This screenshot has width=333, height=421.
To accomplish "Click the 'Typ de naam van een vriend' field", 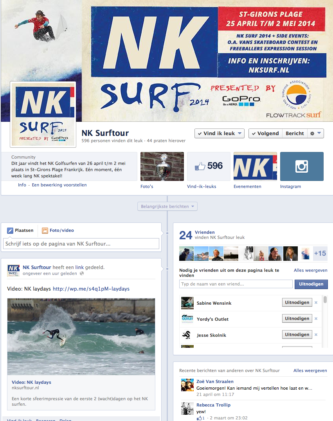I will 236,284.
